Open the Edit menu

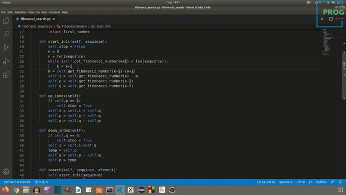click(x=10, y=12)
